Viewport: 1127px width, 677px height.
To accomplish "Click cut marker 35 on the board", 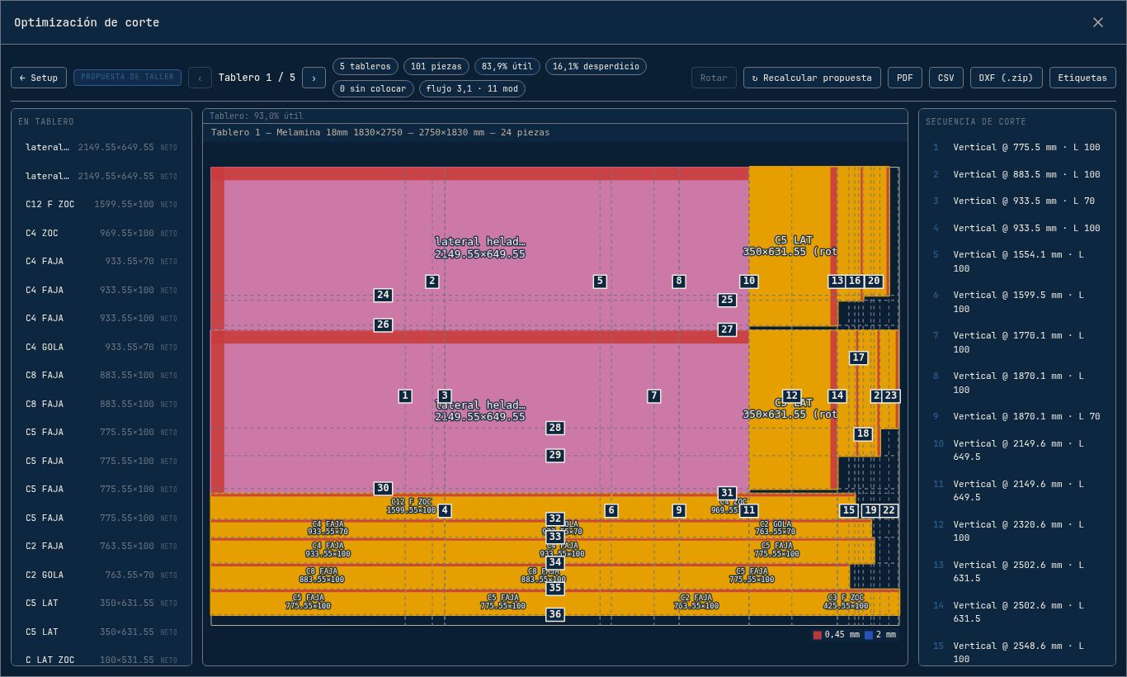I will (555, 588).
